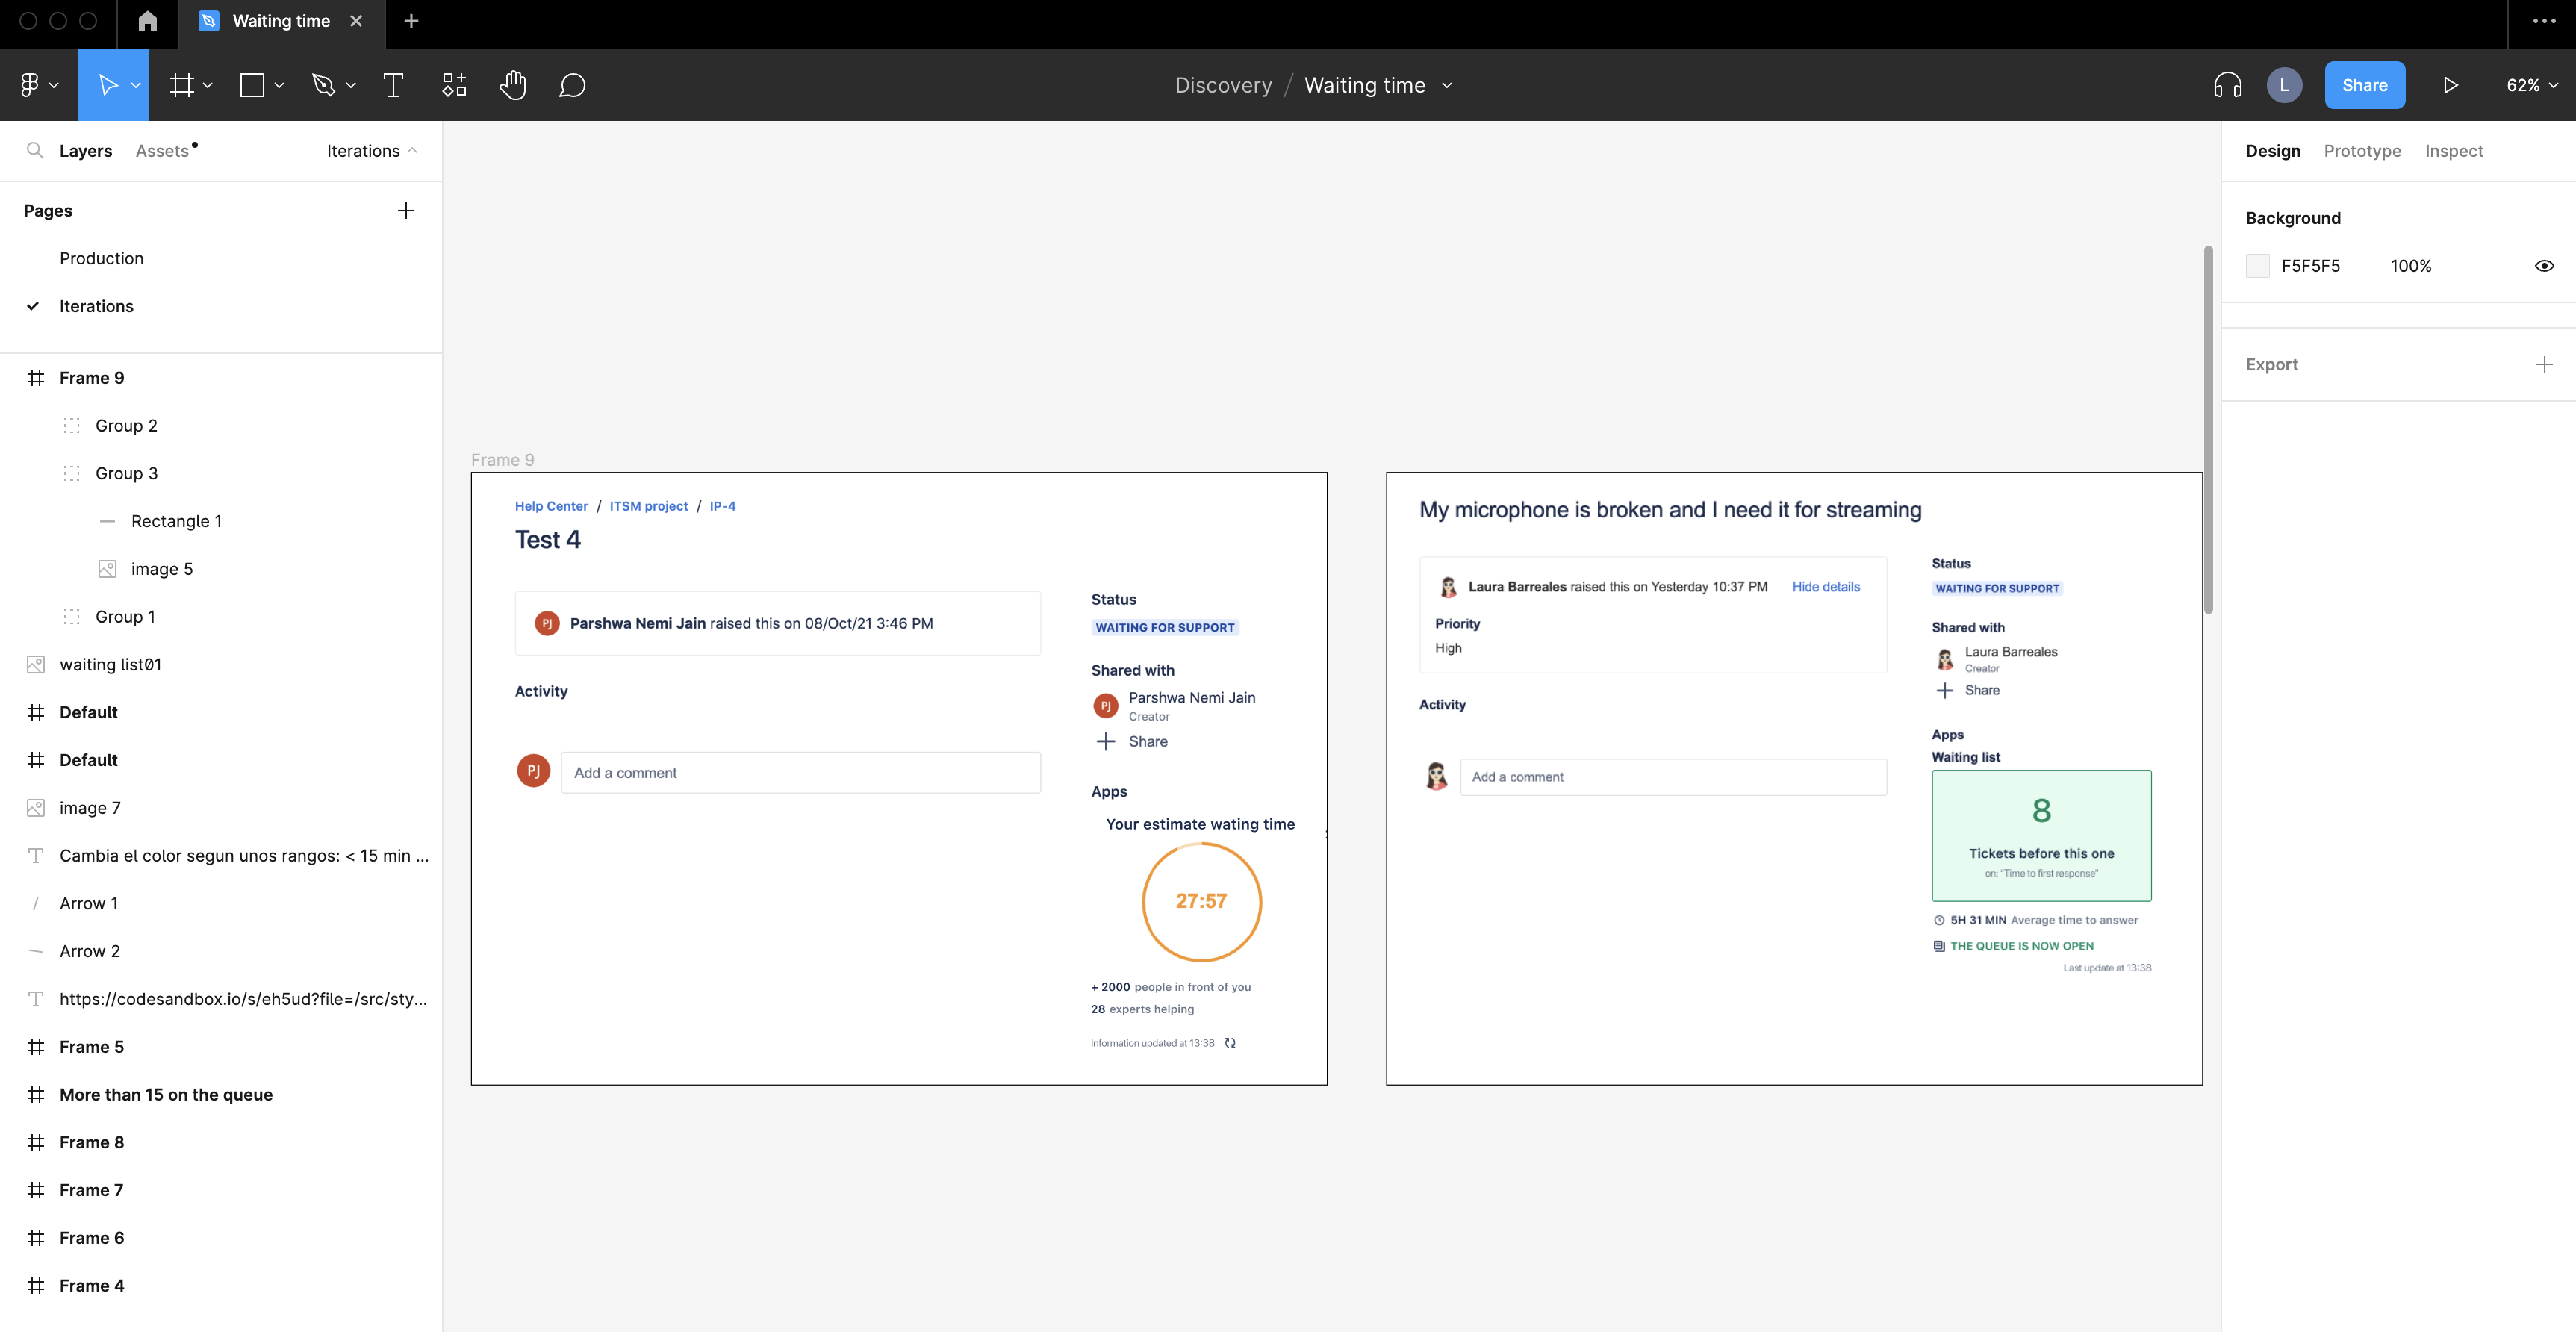Select the Frame tool

(x=181, y=85)
